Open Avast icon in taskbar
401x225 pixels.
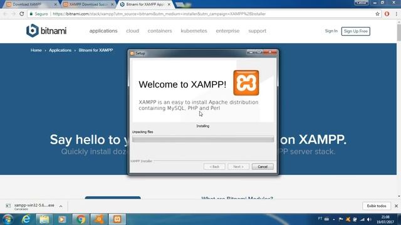(x=99, y=219)
